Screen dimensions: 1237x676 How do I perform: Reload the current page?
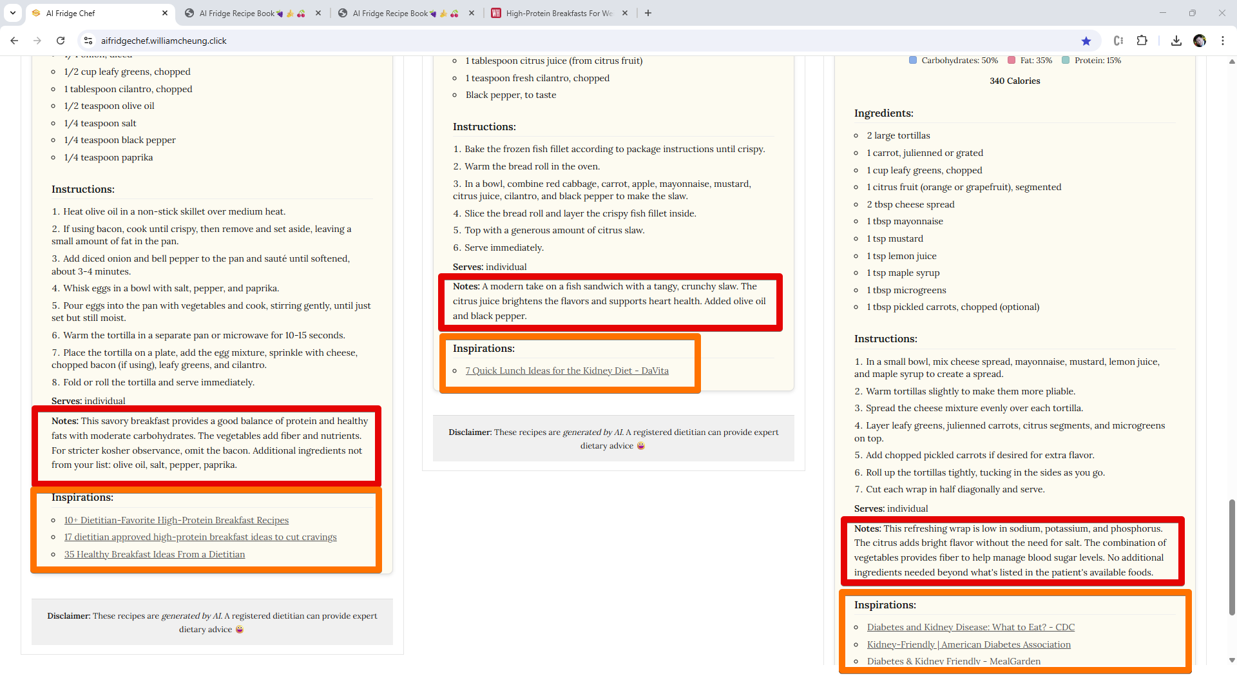60,41
